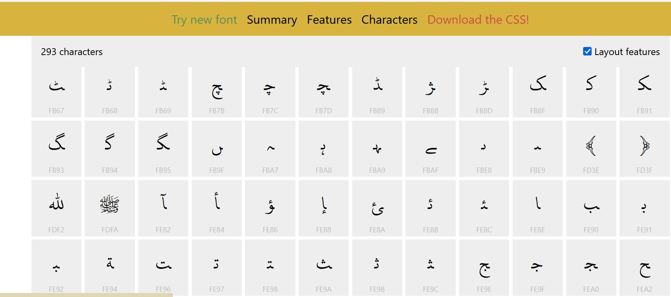
Task: Click the character tile FB67
Action: coord(56,92)
